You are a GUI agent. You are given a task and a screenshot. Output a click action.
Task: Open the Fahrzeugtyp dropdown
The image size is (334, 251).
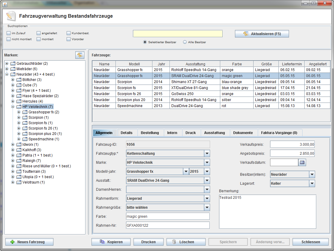(207, 154)
